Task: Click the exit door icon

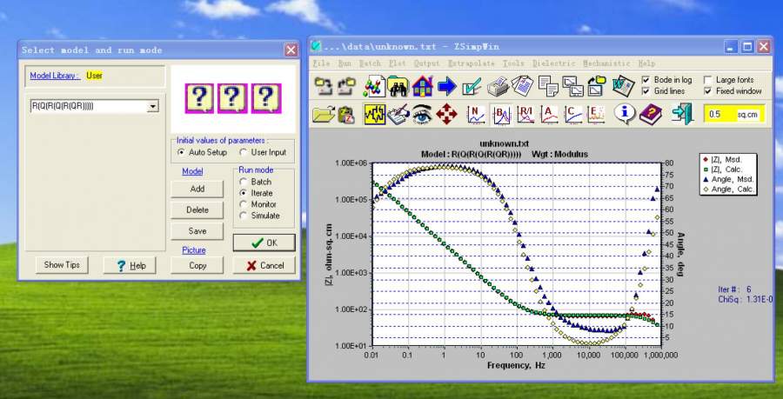Action: pyautogui.click(x=682, y=114)
